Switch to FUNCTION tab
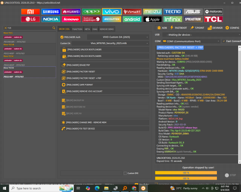This screenshot has height=192, width=241. (77, 29)
